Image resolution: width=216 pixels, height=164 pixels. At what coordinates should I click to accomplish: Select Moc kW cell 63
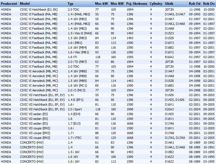click(97, 62)
